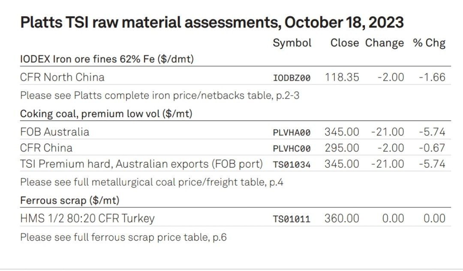
Task: Click the 118.35 close price
Action: click(342, 77)
